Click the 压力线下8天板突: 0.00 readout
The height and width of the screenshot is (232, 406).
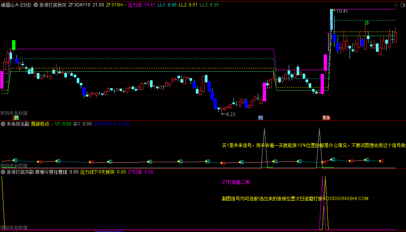tap(103, 172)
